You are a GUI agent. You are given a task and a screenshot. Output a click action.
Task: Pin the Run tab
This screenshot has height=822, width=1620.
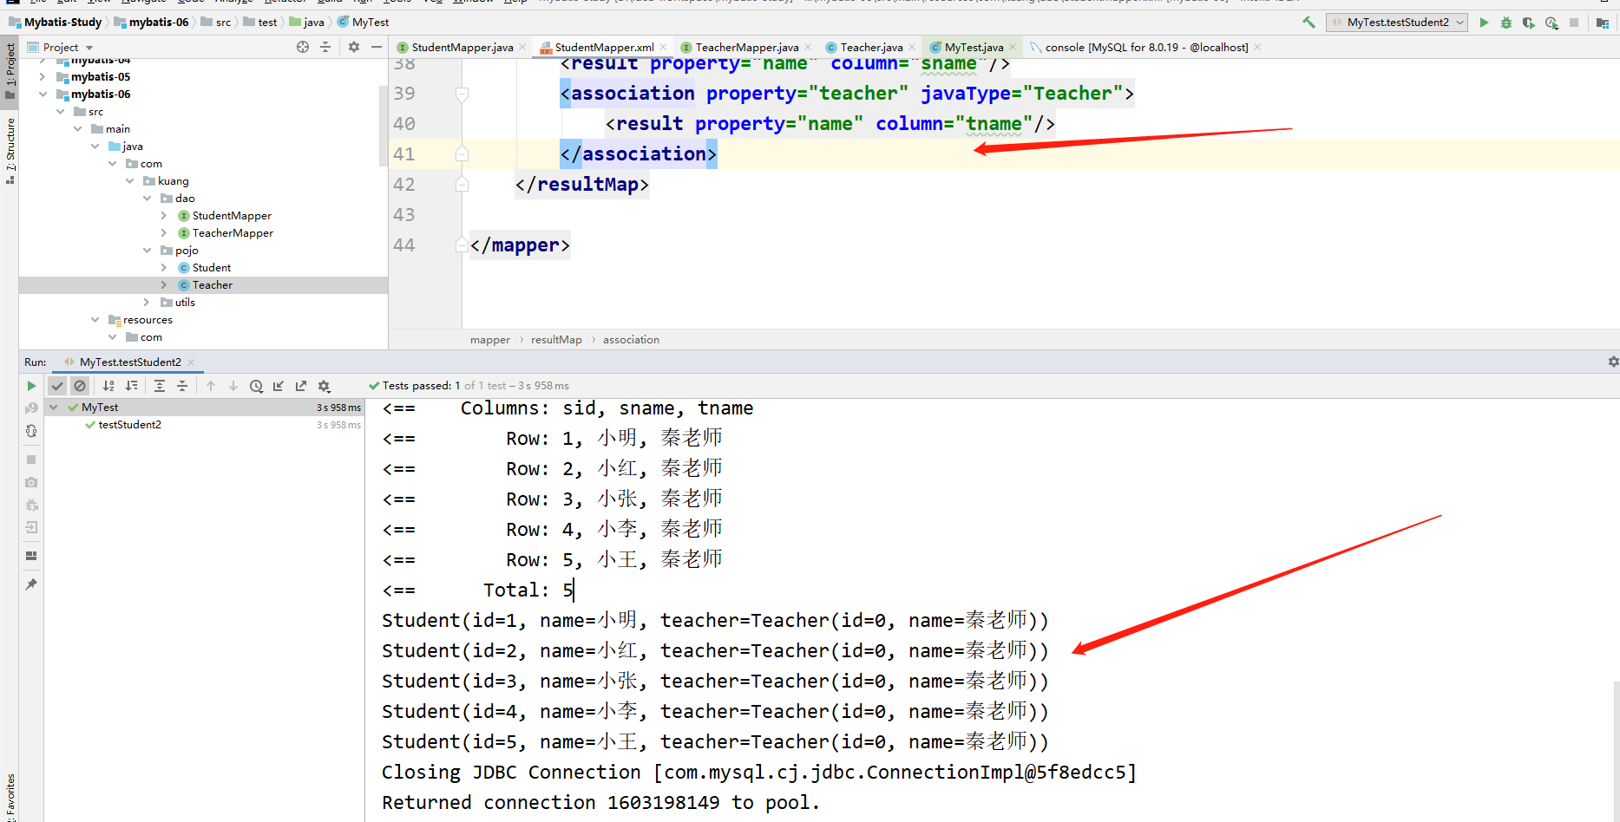point(31,584)
